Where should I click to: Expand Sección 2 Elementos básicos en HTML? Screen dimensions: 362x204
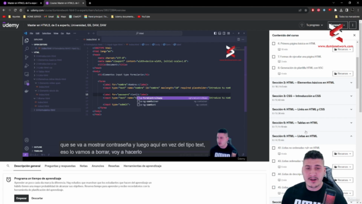(x=313, y=84)
